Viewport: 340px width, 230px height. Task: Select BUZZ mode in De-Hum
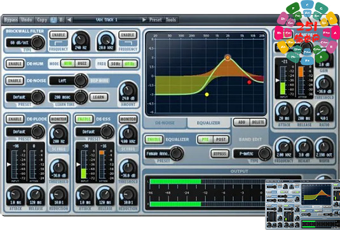(x=83, y=63)
